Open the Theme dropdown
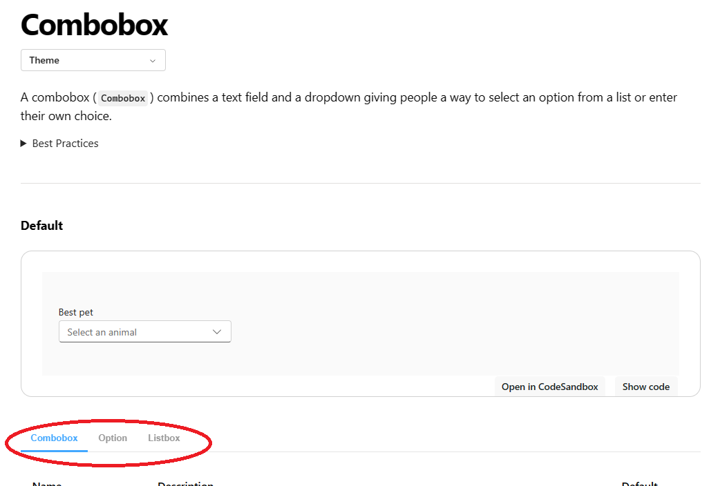 click(93, 60)
